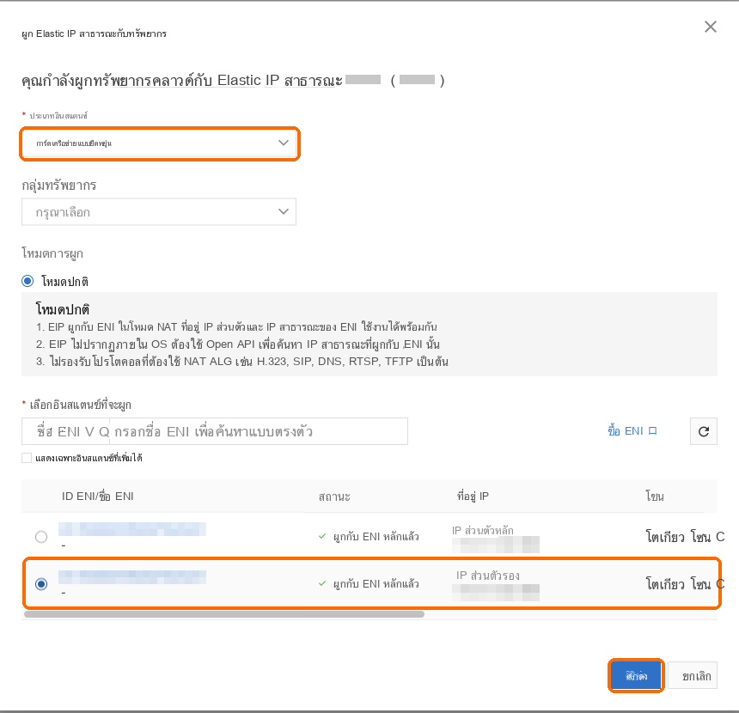
Task: Click the IP ส่วนตัวรอง label
Action: tap(488, 576)
